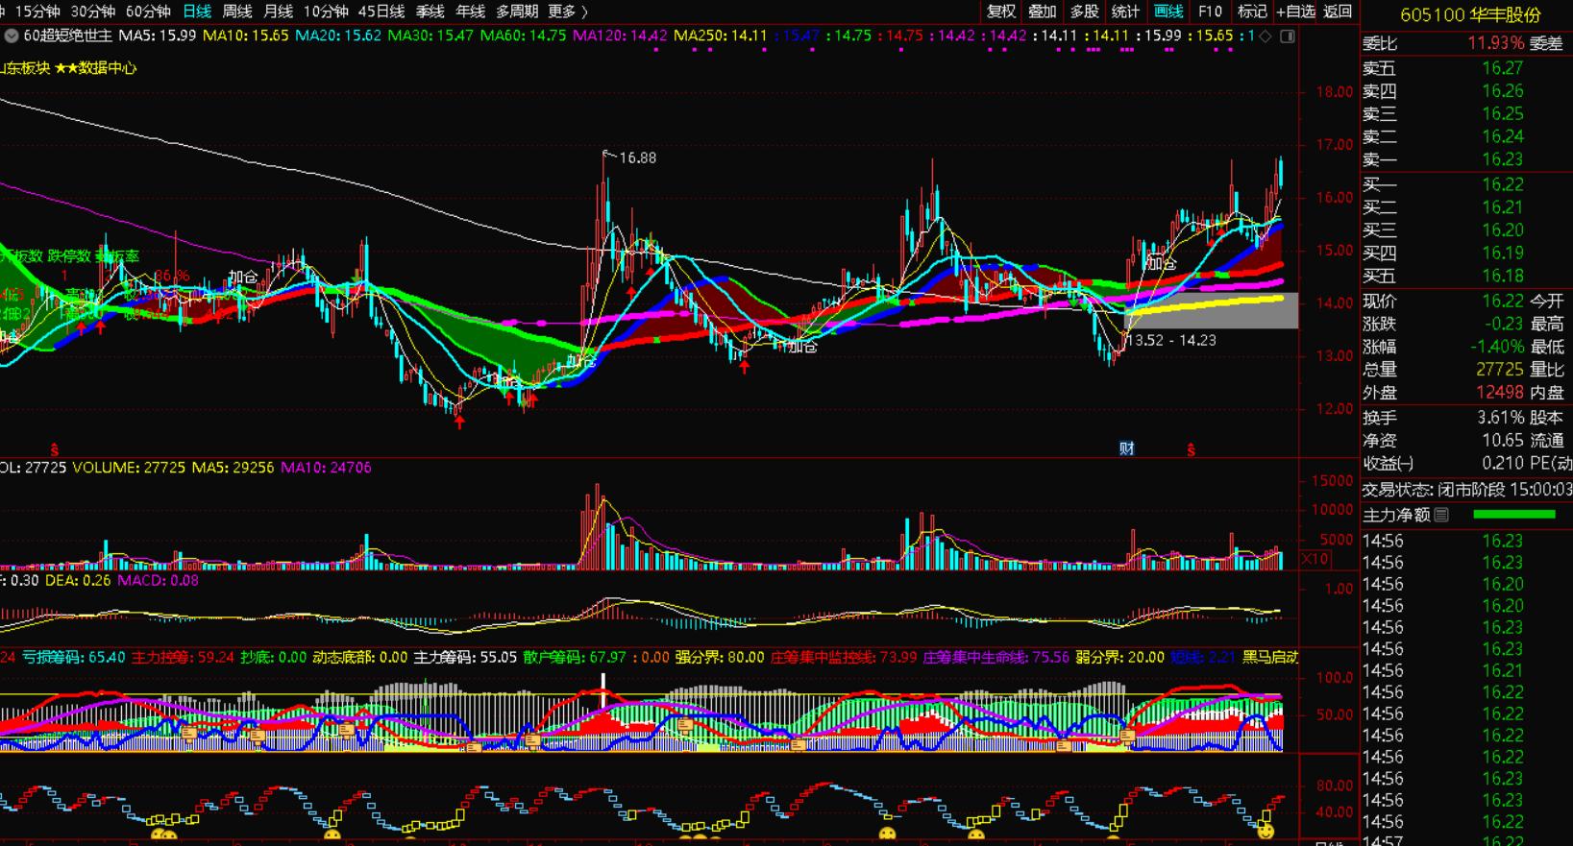Viewport: 1573px width, 846px height.
Task: Switch to the 10分钟 period tab
Action: tap(326, 12)
